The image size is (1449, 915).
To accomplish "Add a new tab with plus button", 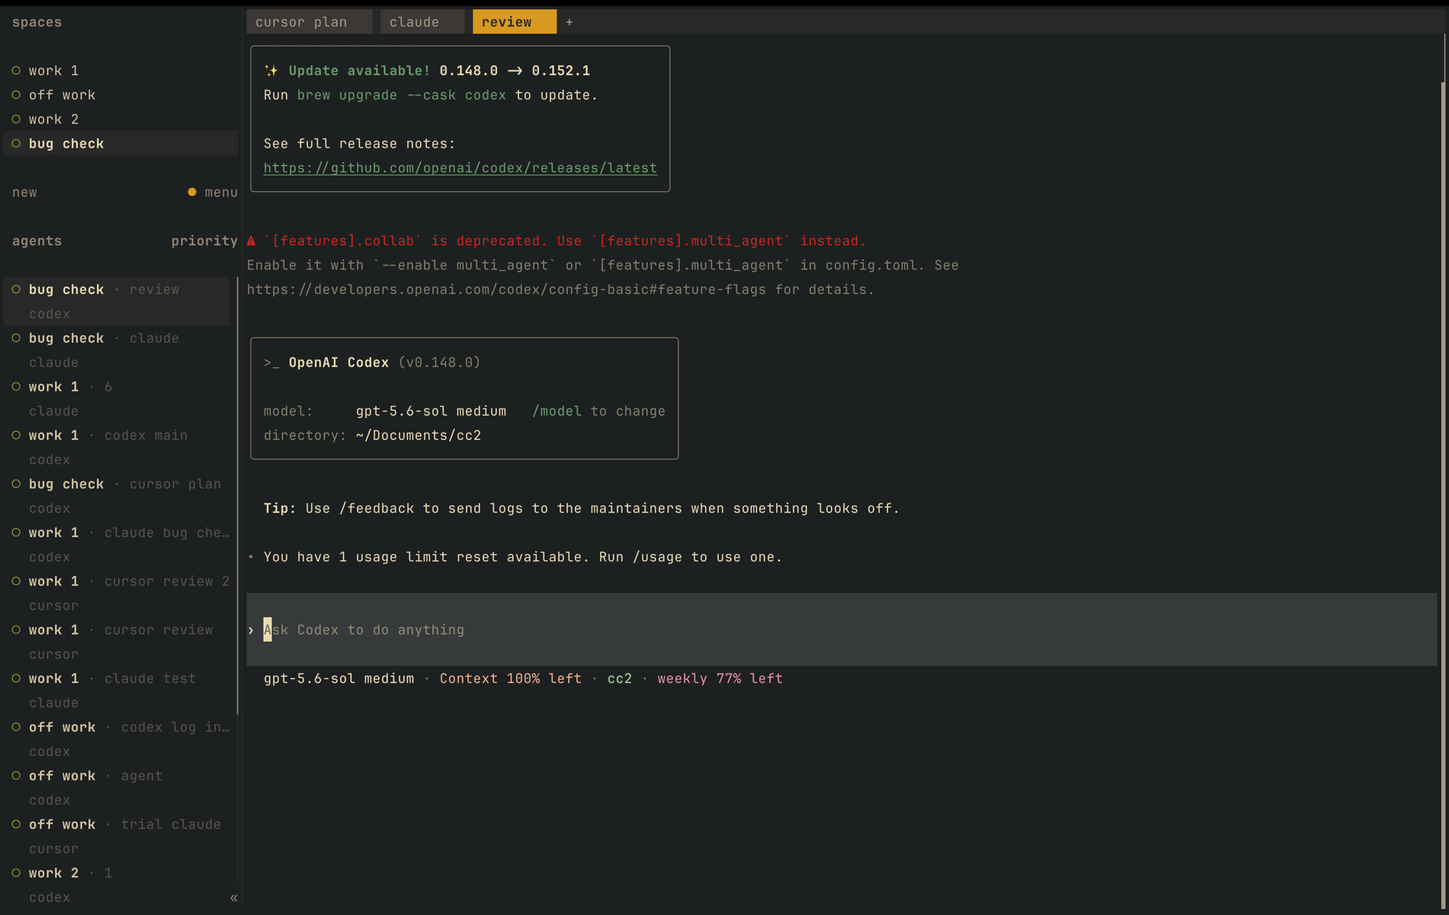I will [x=569, y=22].
